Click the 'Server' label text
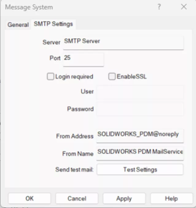This screenshot has width=196, height=208. tap(51, 42)
